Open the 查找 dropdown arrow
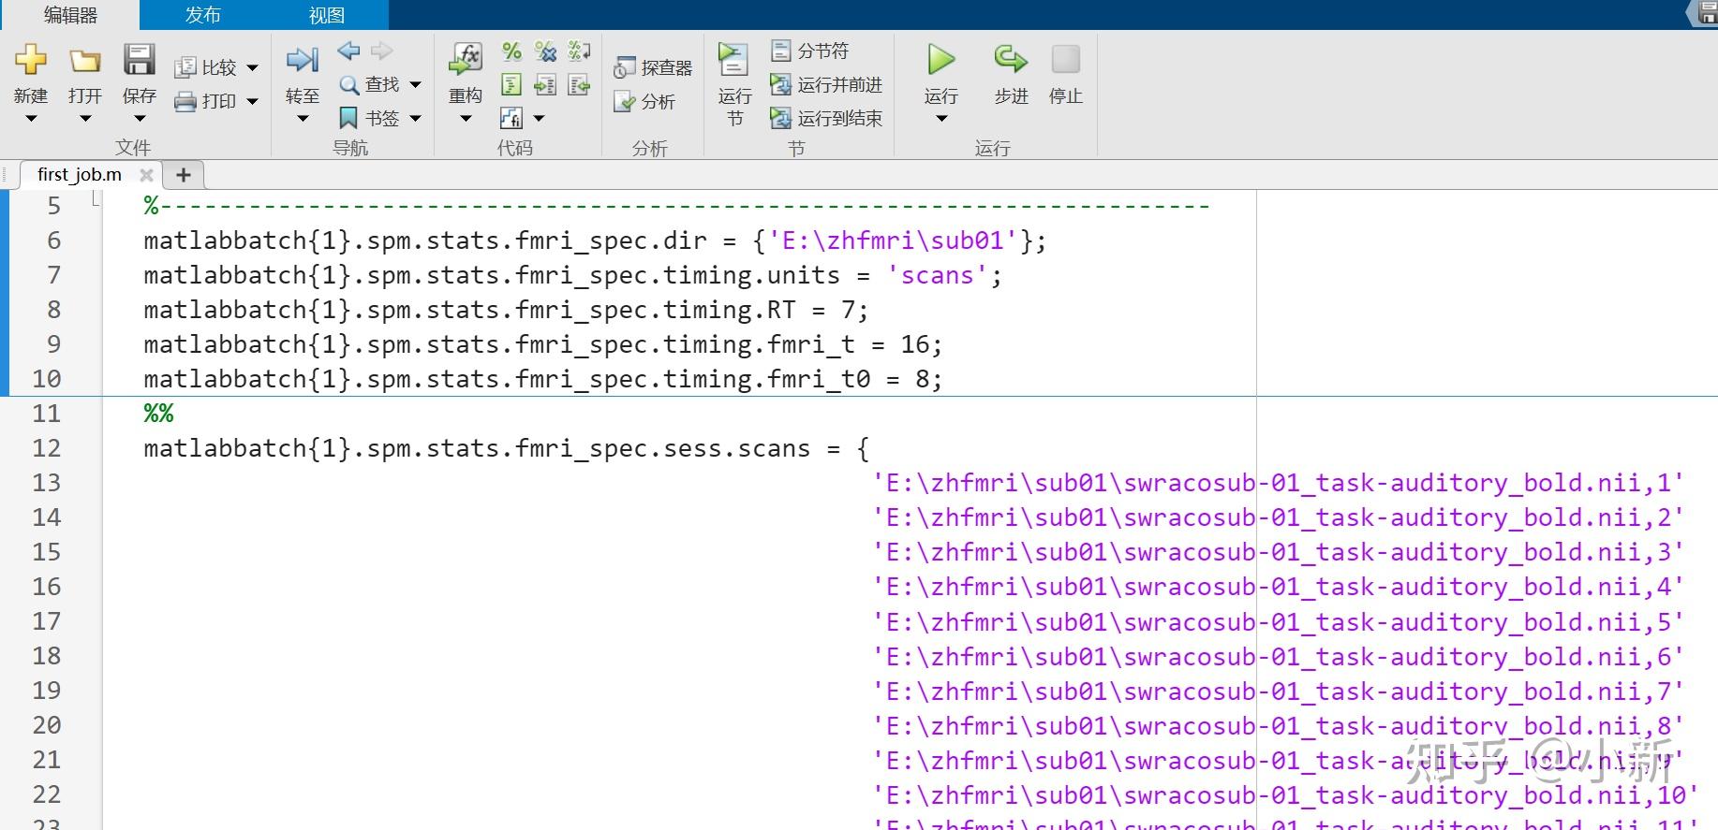Viewport: 1718px width, 830px height. pos(416,85)
